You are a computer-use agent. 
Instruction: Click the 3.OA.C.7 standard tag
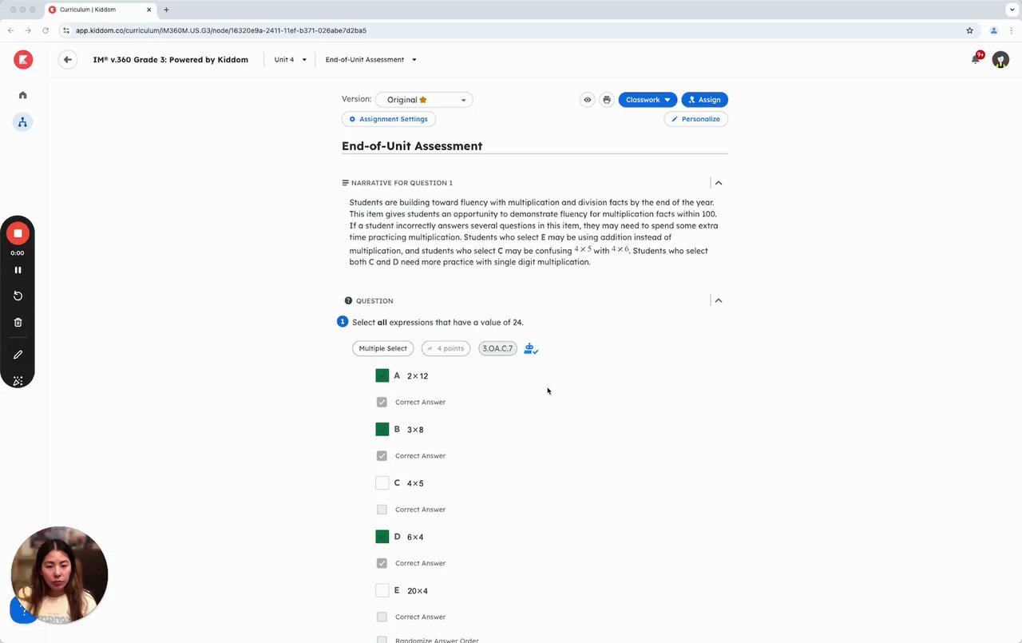click(497, 348)
